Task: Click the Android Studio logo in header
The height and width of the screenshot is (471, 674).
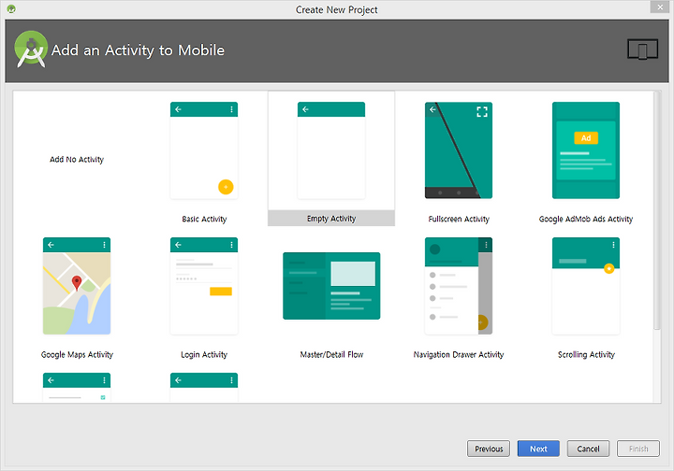Action: tap(31, 50)
